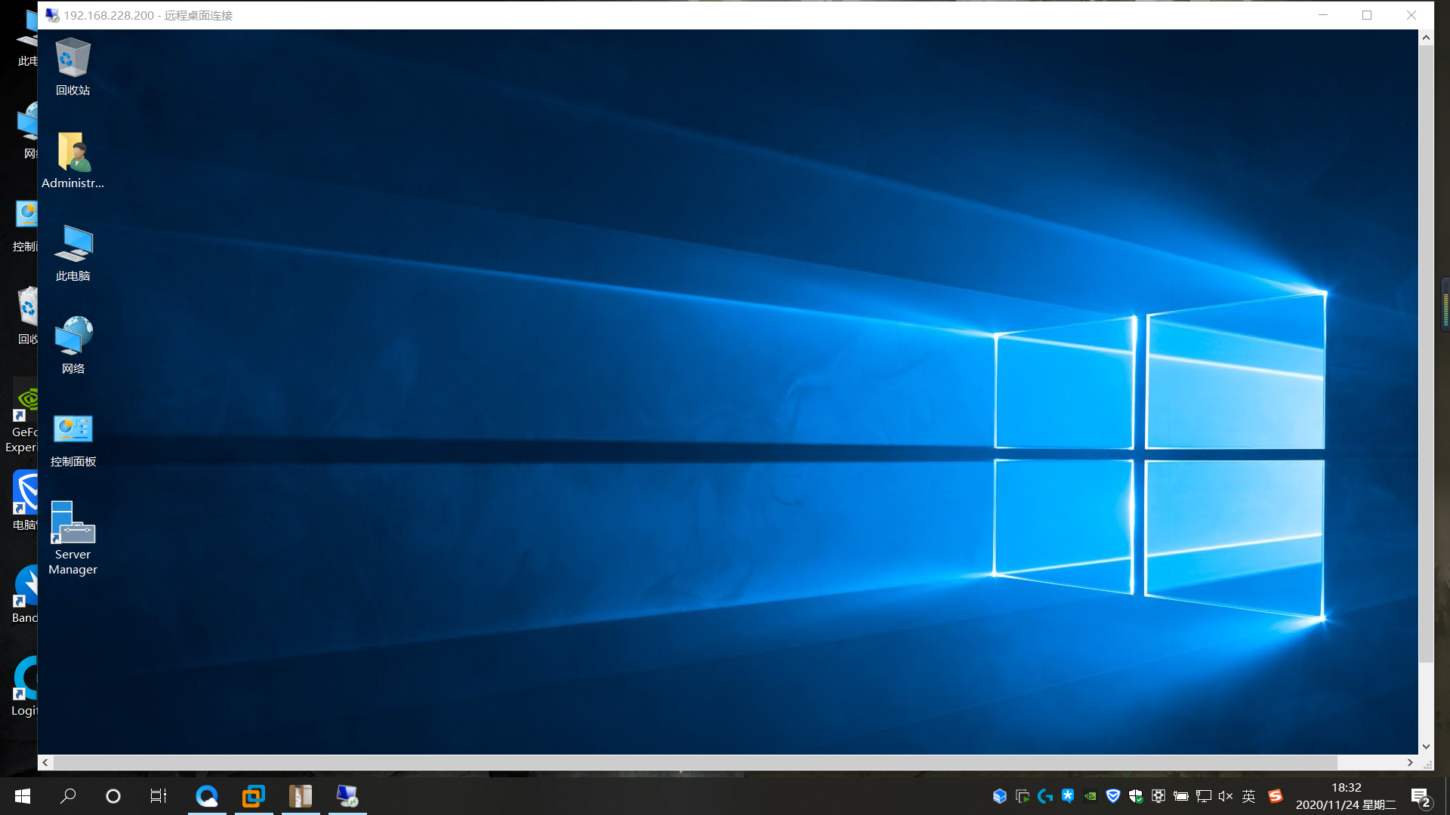Open the Sogou input method tray icon

coord(1276,796)
